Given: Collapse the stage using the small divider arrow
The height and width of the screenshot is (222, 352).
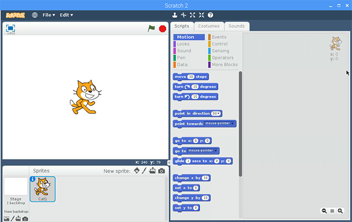Looking at the screenshot, I should coord(169,162).
